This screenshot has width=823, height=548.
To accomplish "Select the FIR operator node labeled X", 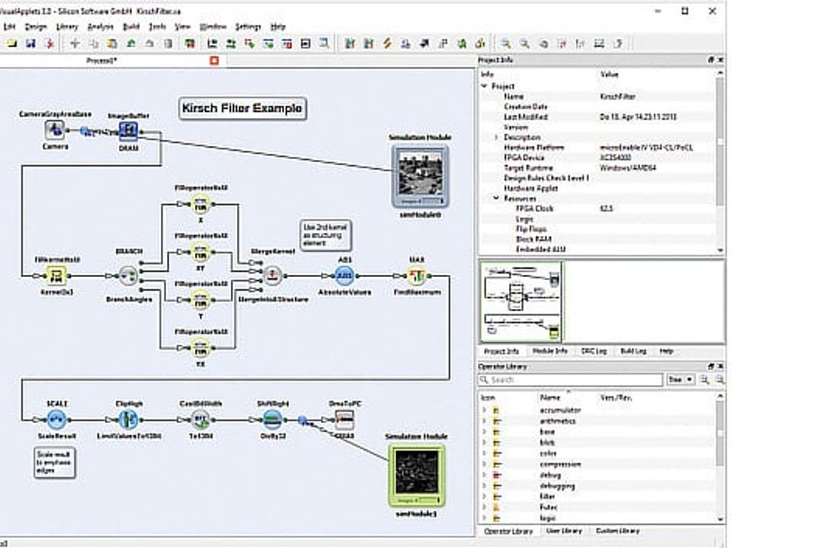I will (200, 204).
